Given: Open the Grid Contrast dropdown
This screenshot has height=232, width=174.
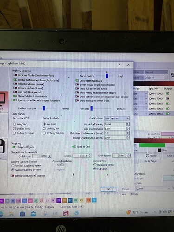Looking at the screenshot, I should 117,118.
